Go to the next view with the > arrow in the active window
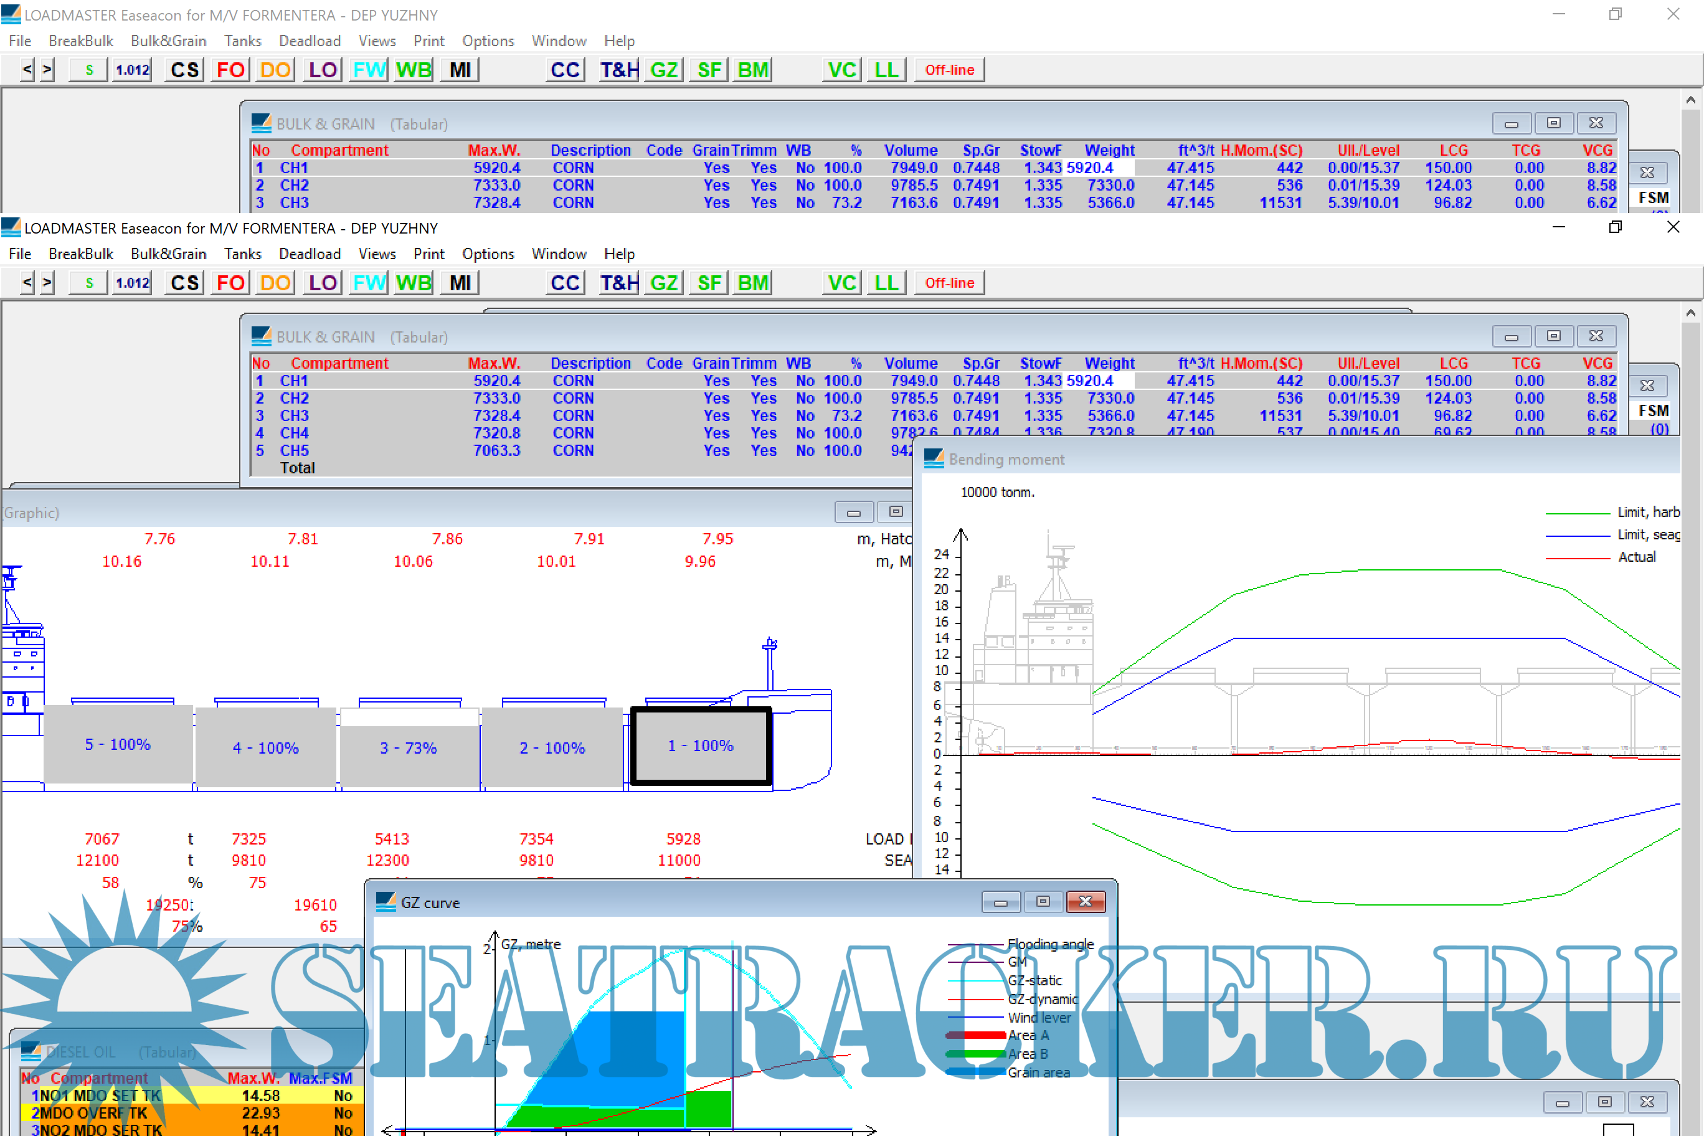Viewport: 1704px width, 1136px height. point(47,283)
